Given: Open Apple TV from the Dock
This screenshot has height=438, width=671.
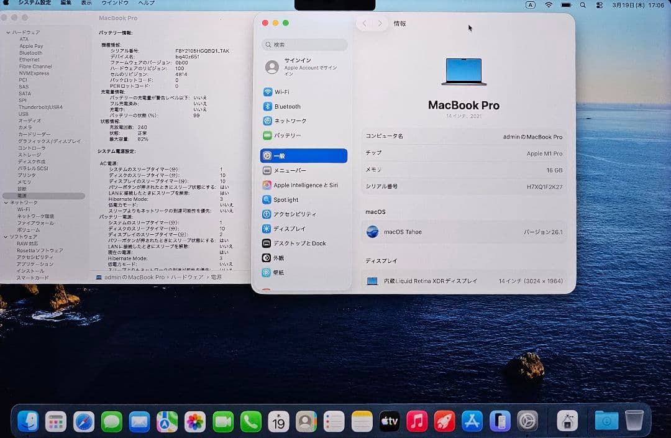Looking at the screenshot, I should [390, 421].
